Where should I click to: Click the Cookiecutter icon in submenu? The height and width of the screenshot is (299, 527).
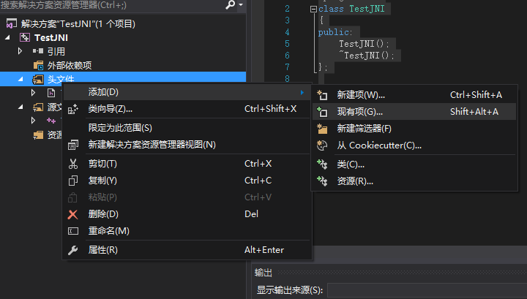[x=322, y=145]
